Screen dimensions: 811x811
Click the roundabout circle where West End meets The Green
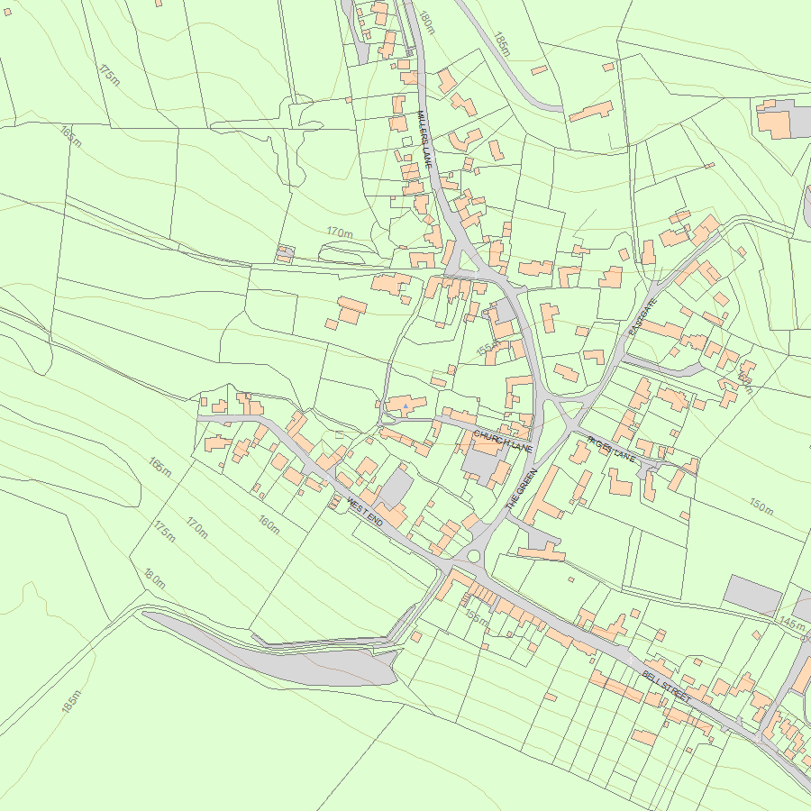coord(473,556)
